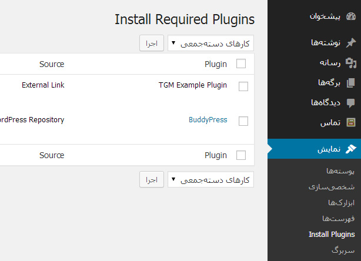Tick select-all checkbox in table header

[241, 63]
